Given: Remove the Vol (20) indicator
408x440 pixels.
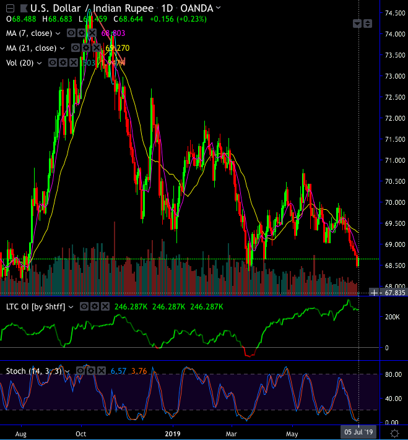Looking at the screenshot, I should point(74,63).
